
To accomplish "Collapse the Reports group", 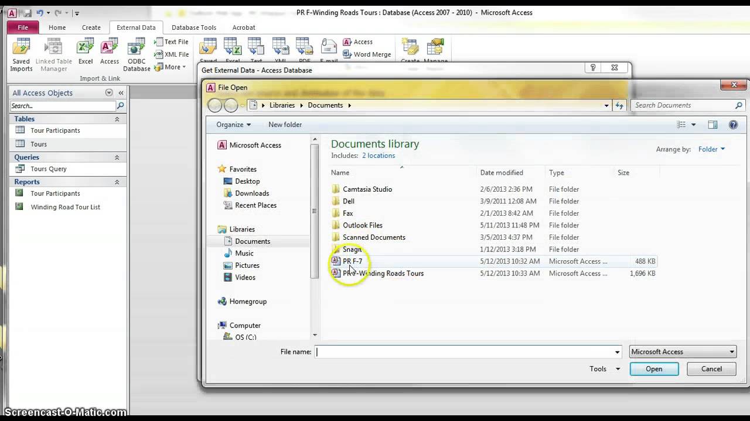I will (117, 182).
